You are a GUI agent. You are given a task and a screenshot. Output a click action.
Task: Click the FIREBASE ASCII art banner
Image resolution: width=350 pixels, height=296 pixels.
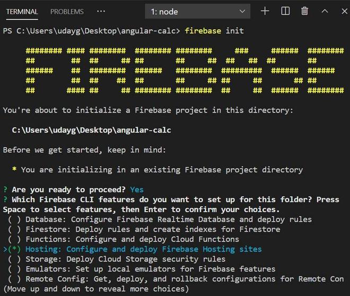[185, 71]
